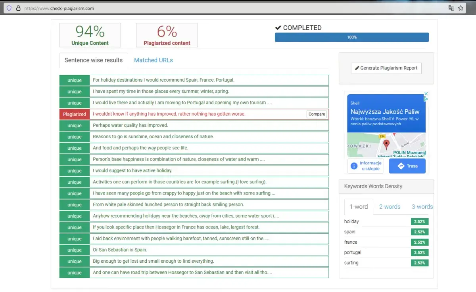Click sentence 'I would suggest to have active holiday.'
476x292 pixels.
(x=132, y=171)
